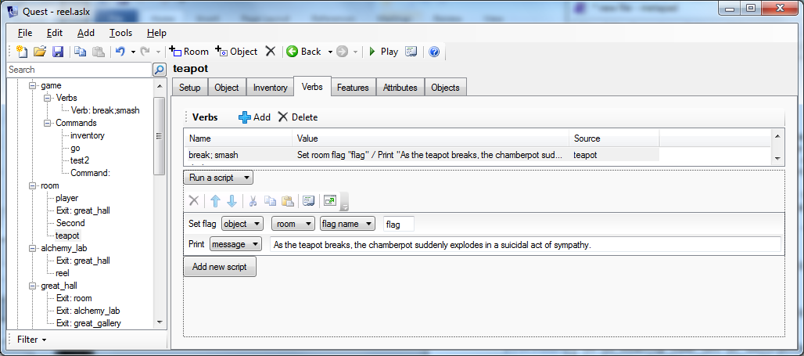Image resolution: width=804 pixels, height=356 pixels.
Task: Open the 'flag name' dropdown
Action: point(347,225)
